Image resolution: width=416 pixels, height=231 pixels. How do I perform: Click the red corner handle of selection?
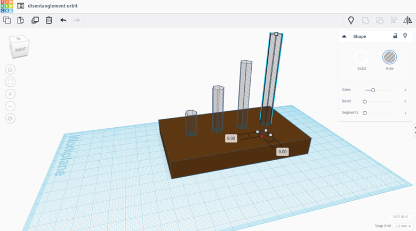pyautogui.click(x=261, y=136)
